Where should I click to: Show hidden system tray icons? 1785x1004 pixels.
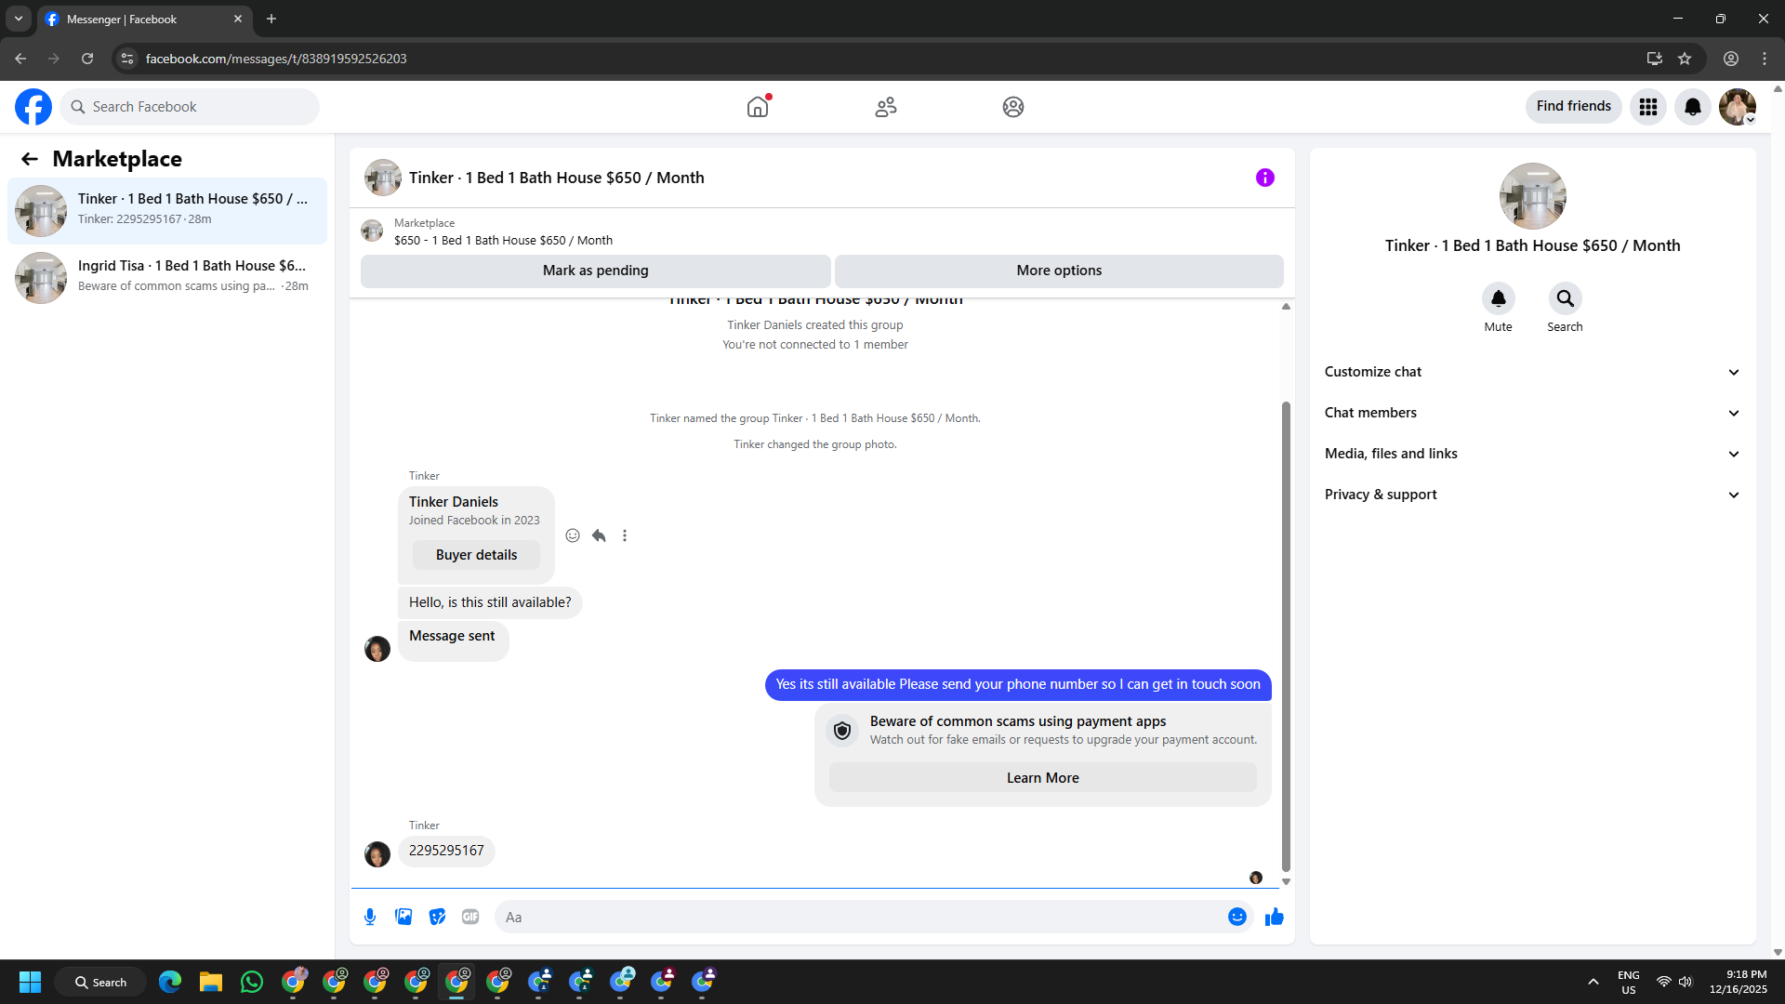pos(1593,982)
